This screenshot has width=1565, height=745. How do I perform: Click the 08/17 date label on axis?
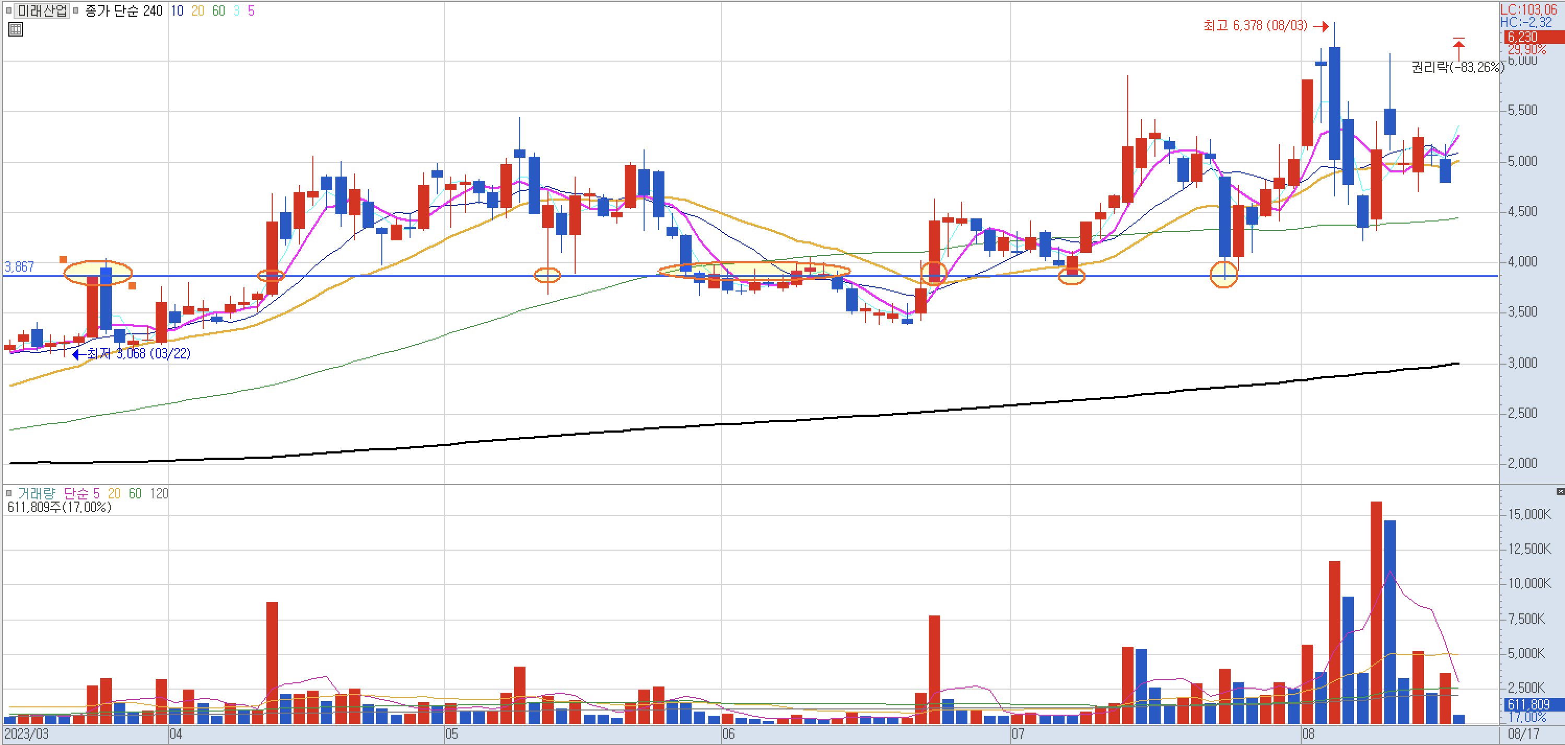[x=1523, y=734]
